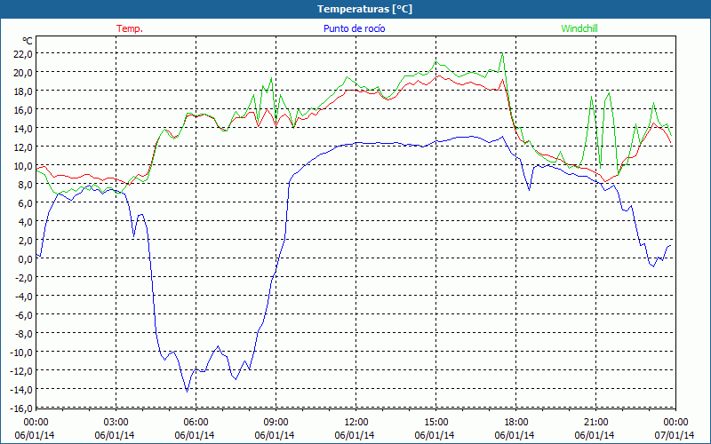Viewport: 711px width, 444px height.
Task: Click the 20,0 y-axis value
Action: [x=24, y=72]
